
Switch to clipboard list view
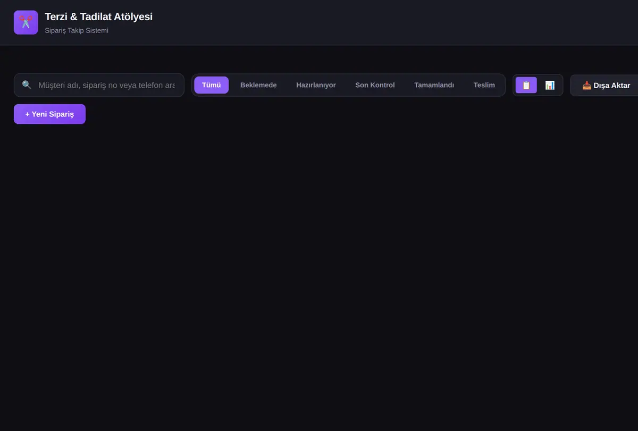click(x=526, y=85)
